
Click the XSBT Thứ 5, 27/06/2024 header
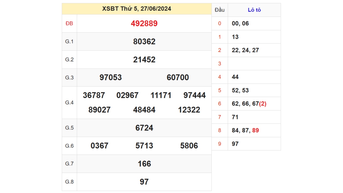coord(137,9)
